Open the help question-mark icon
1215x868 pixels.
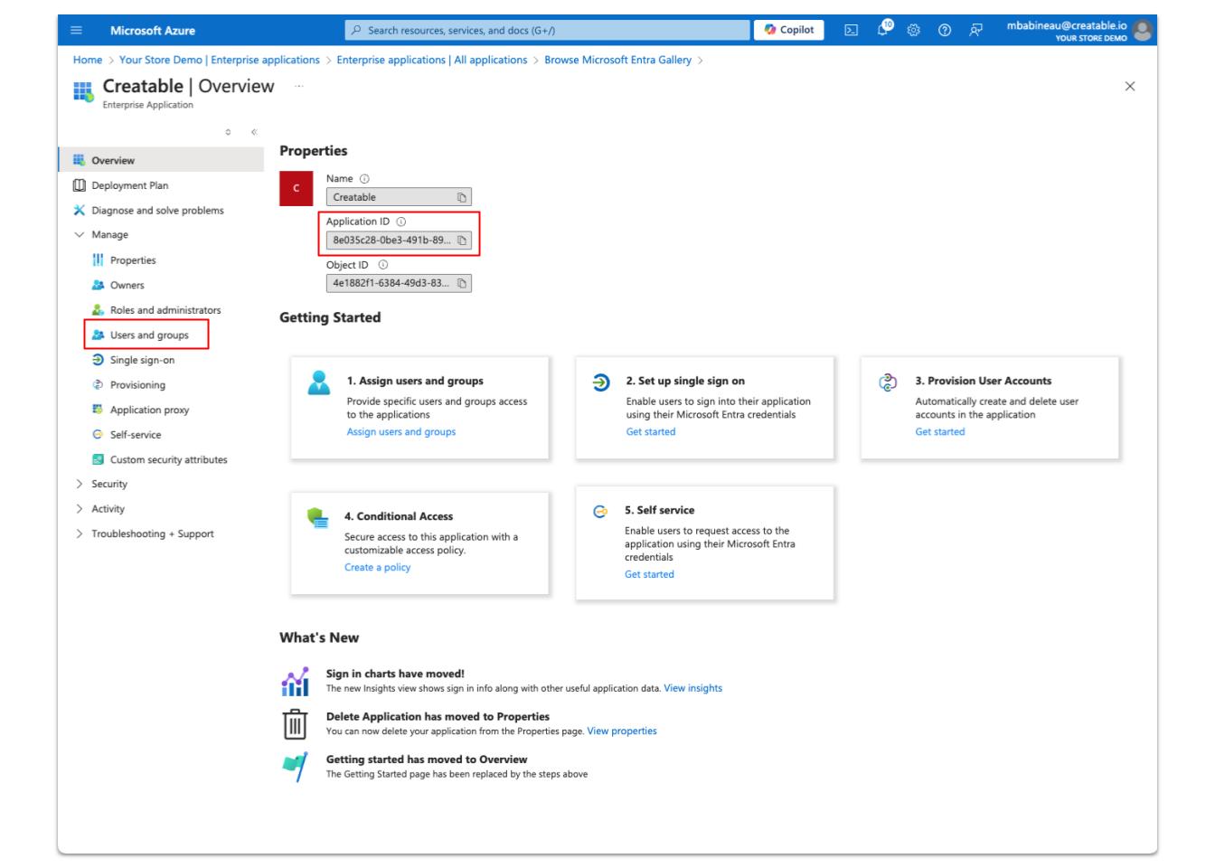pyautogui.click(x=945, y=31)
